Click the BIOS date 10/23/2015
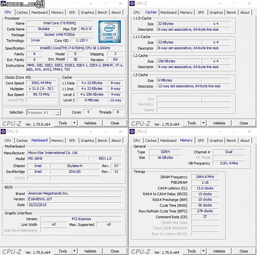257x255 pixels. [75, 205]
